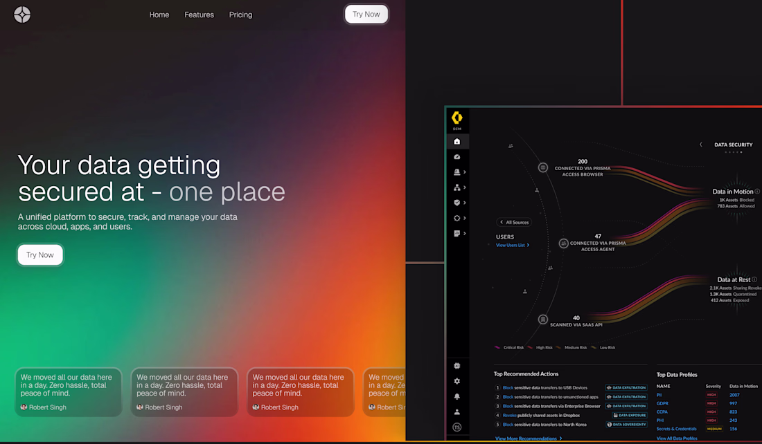Click Data Exfiltration tag on USB Devices row
The width and height of the screenshot is (762, 444).
tap(626, 388)
